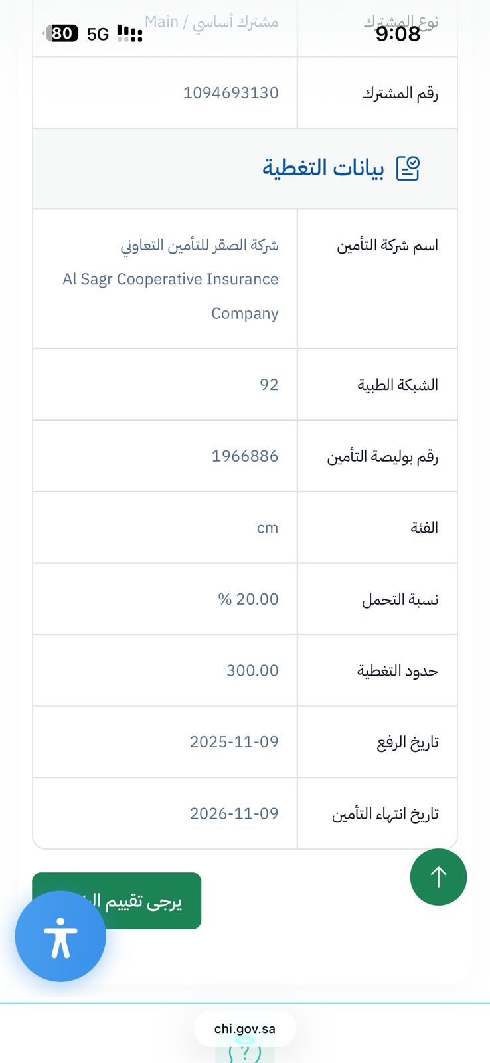Screen dimensions: 490x1063
Task: Select the 'بيانات التغطية' section heading
Action: [323, 168]
